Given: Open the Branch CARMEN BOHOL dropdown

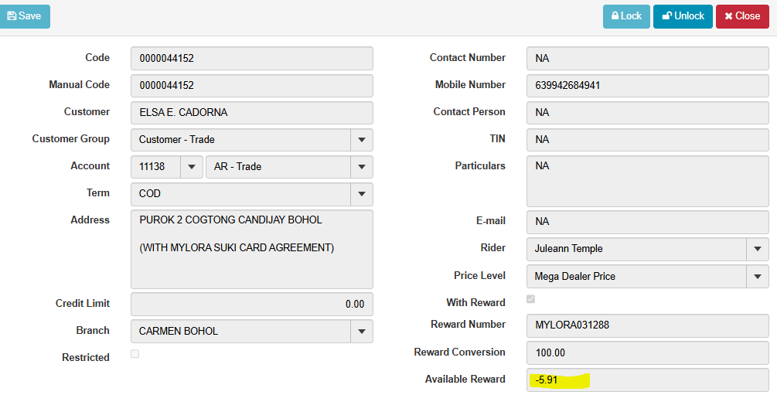Looking at the screenshot, I should click(361, 332).
